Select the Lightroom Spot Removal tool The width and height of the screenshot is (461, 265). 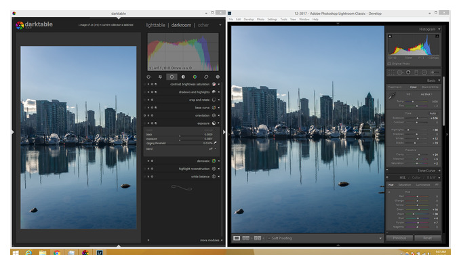tap(400, 73)
